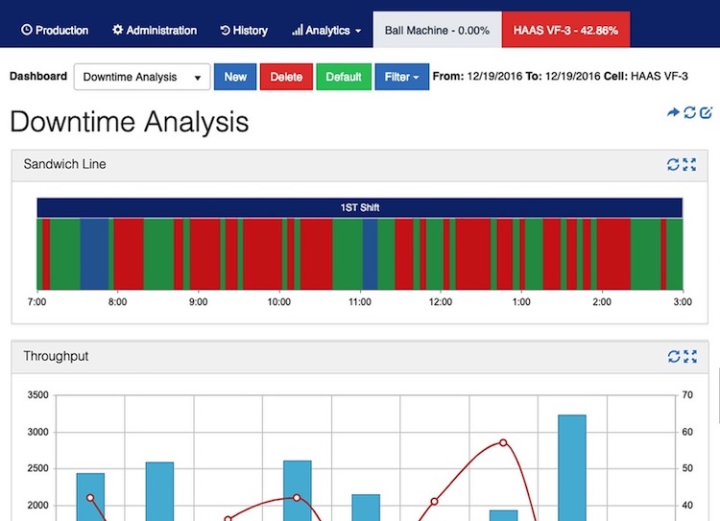Click the edit dashboard pencil icon

(706, 113)
